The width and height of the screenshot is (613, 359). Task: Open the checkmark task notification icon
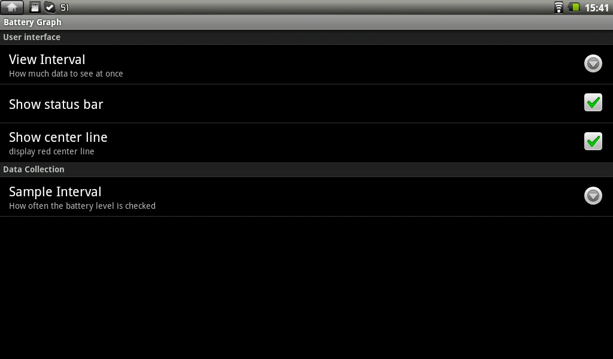[50, 7]
